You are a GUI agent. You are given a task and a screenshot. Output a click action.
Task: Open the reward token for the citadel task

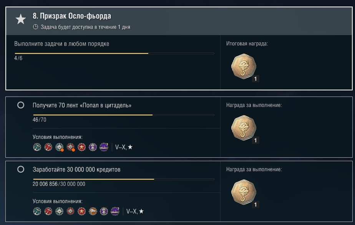pos(244,128)
